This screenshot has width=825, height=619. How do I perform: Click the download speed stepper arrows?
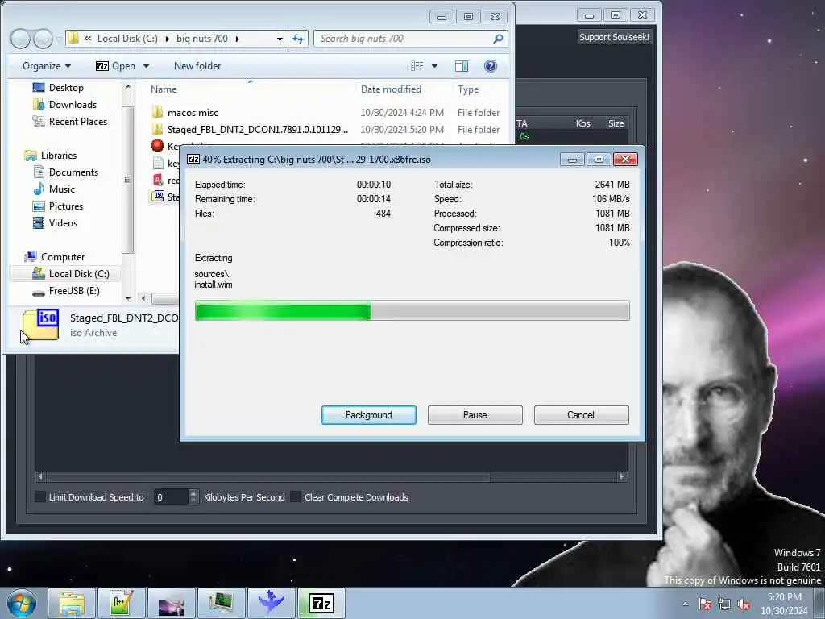point(193,496)
